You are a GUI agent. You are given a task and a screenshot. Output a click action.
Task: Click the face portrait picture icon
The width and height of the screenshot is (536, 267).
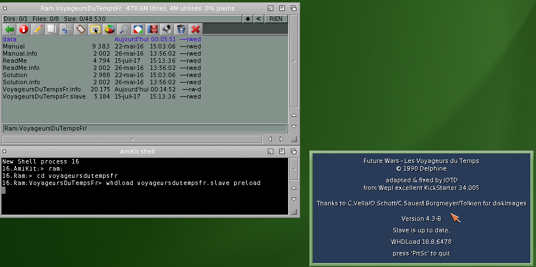pyautogui.click(x=153, y=29)
